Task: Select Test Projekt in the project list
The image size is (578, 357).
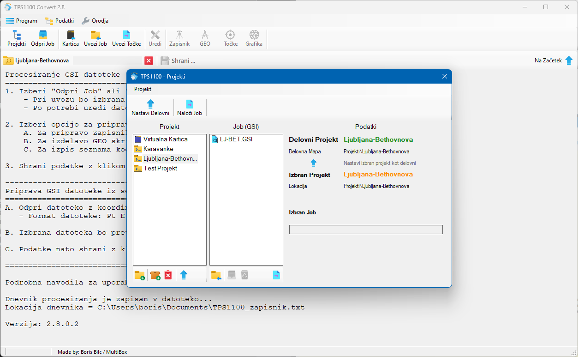Action: pyautogui.click(x=160, y=169)
